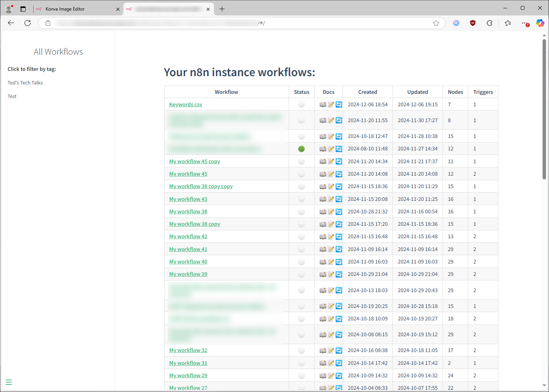The width and height of the screenshot is (549, 392).
Task: Open the book docs icon for My workflow 42
Action: click(x=323, y=236)
